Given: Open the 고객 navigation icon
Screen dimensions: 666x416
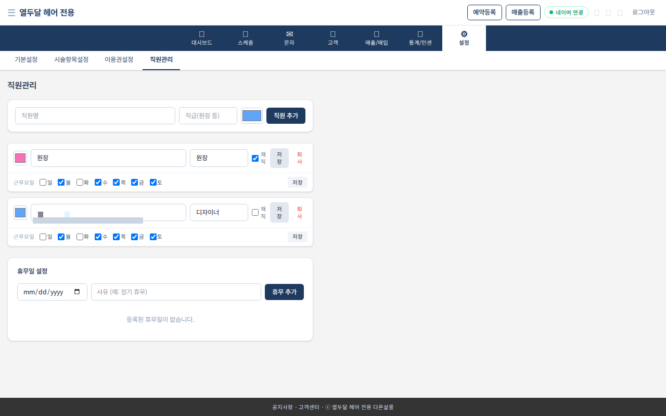Looking at the screenshot, I should tap(333, 34).
